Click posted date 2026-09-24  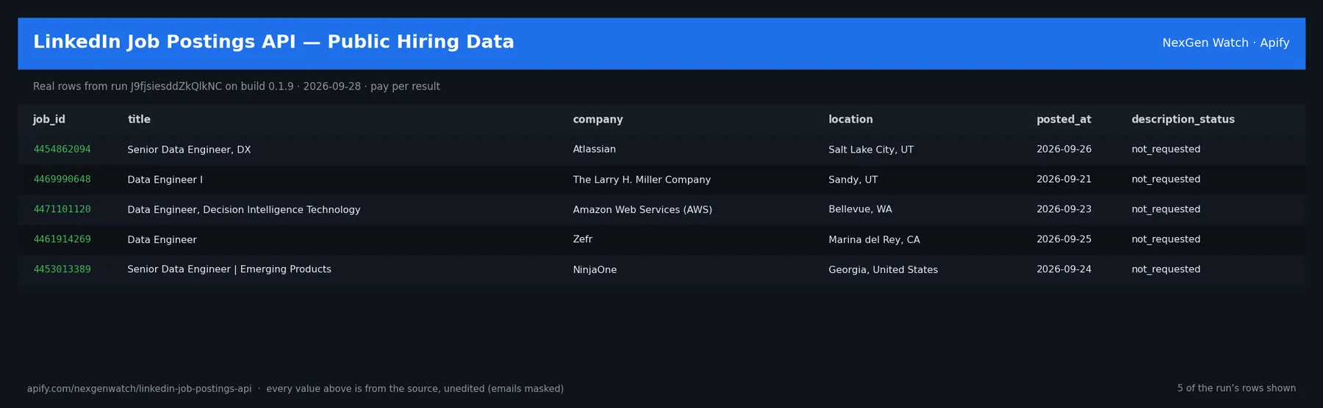click(x=1064, y=269)
